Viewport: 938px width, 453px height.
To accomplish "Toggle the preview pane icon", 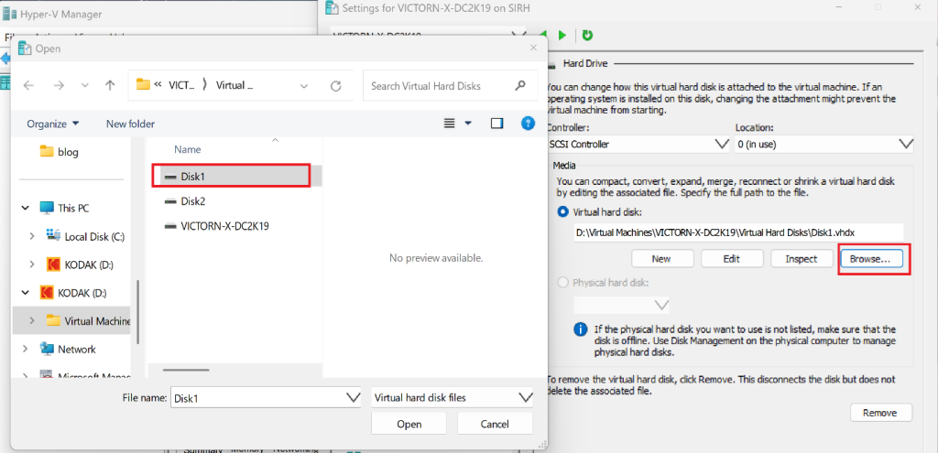I will pos(496,124).
